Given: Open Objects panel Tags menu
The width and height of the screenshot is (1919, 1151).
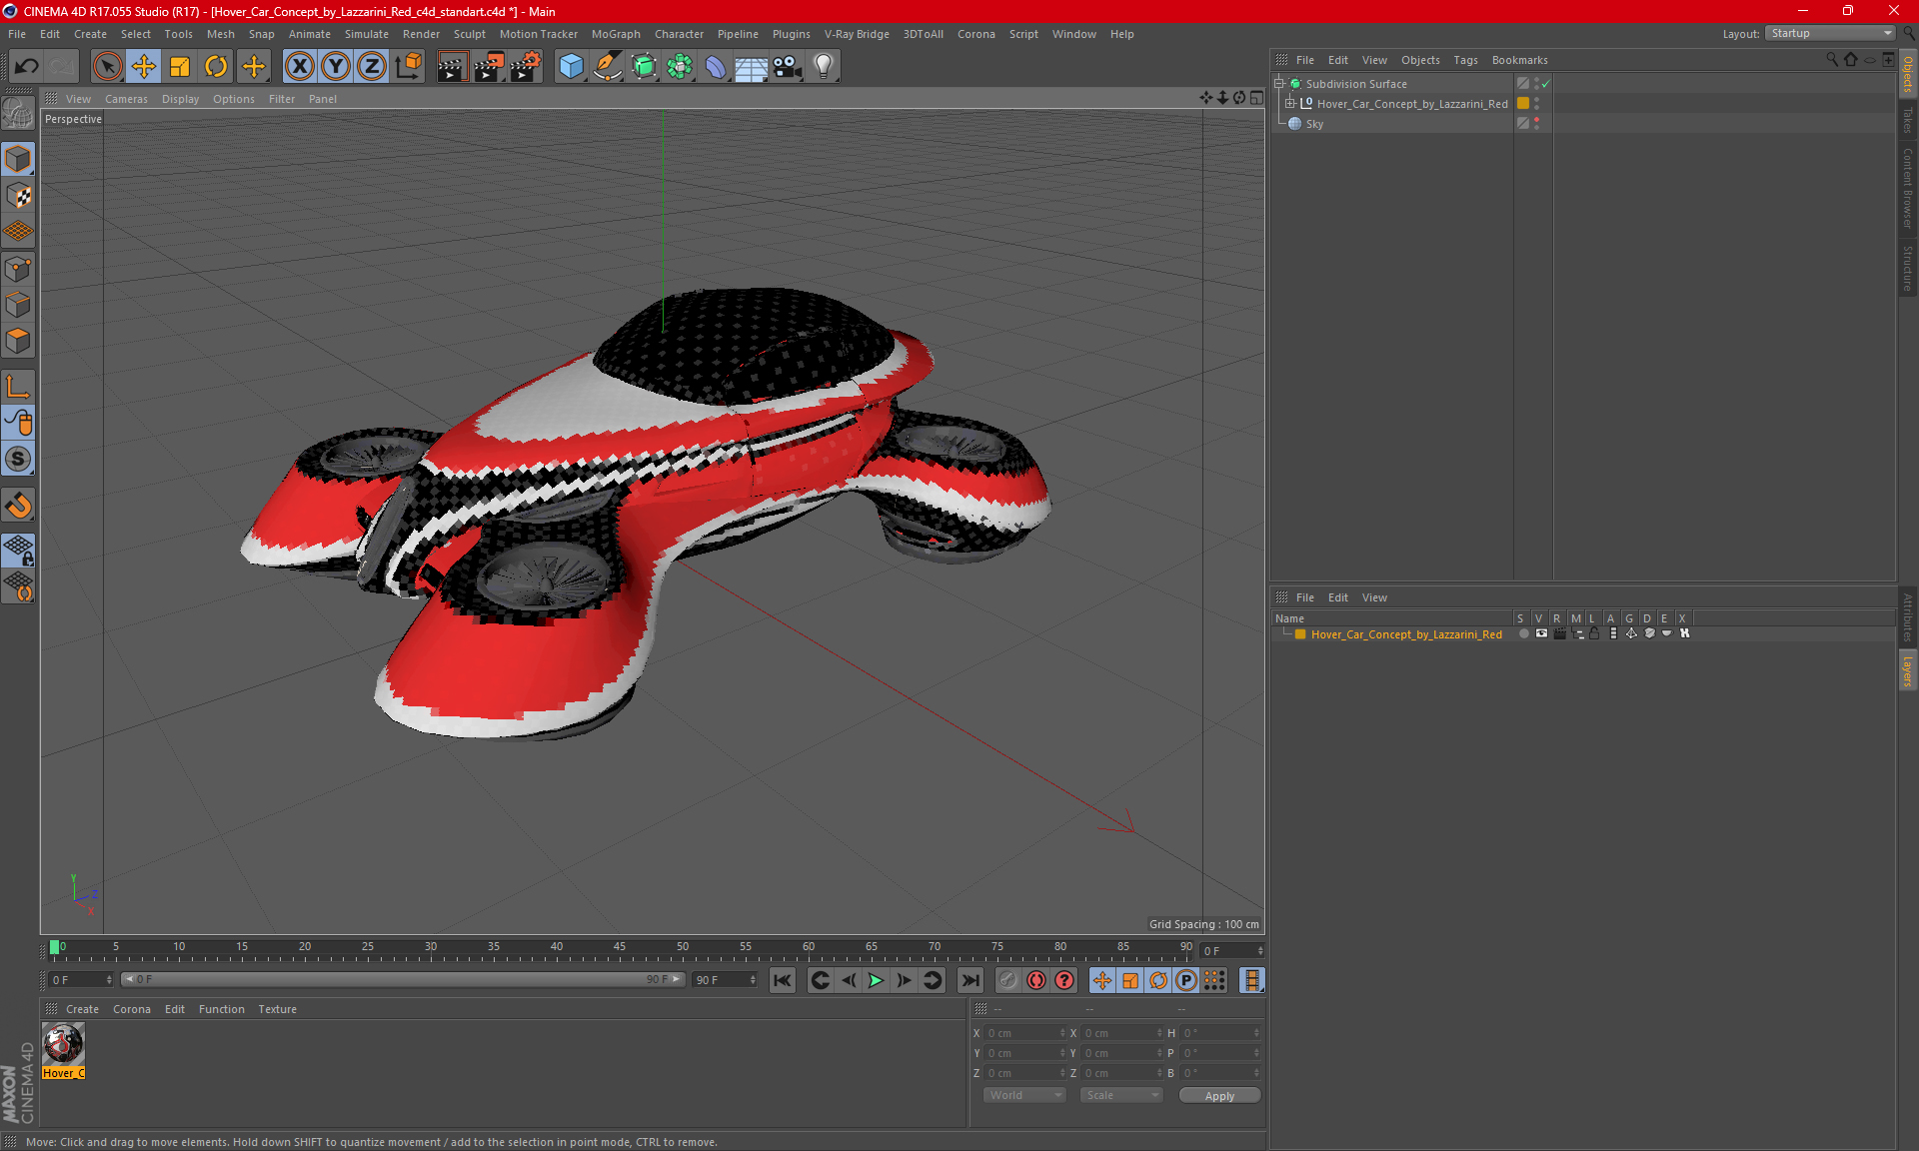Looking at the screenshot, I should [1465, 60].
